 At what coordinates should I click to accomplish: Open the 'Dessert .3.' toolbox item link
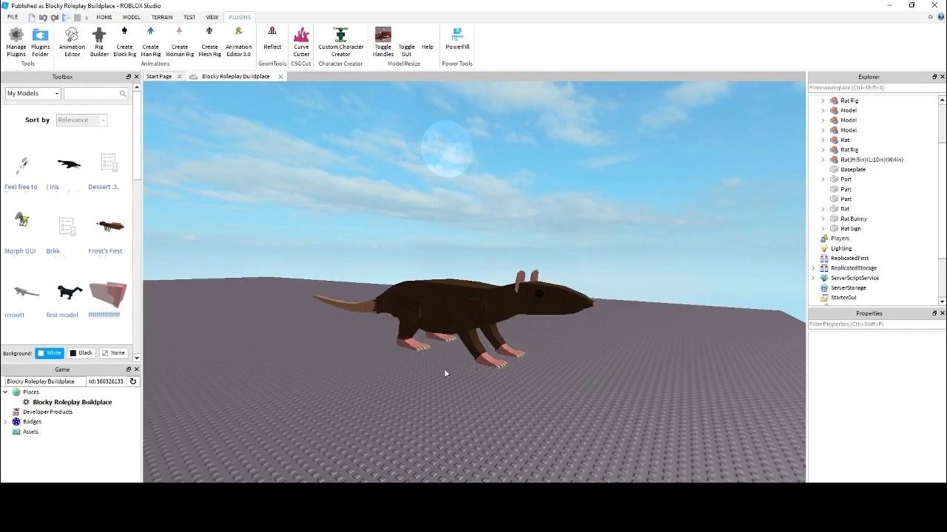tap(104, 187)
